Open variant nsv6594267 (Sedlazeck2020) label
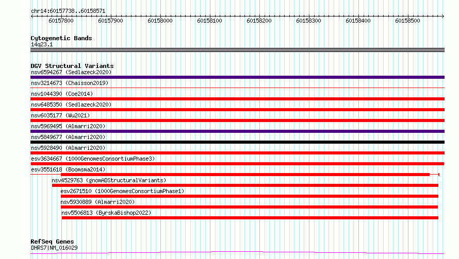 pyautogui.click(x=71, y=72)
